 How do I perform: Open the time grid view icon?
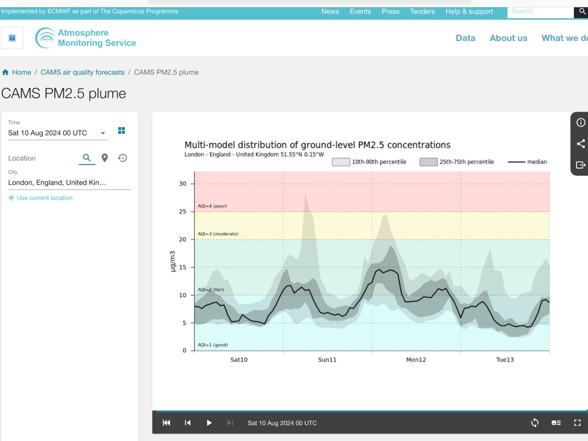122,130
